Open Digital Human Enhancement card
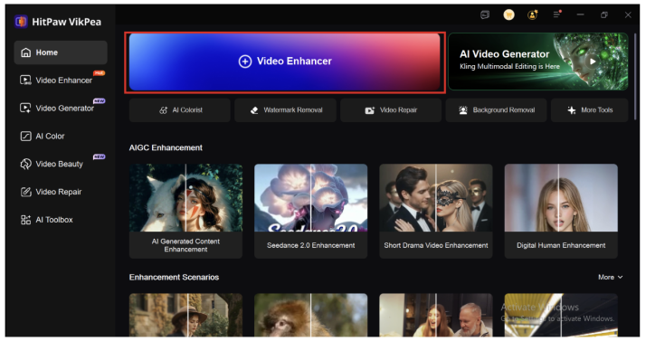Screen dimensions: 646x341 pyautogui.click(x=561, y=212)
